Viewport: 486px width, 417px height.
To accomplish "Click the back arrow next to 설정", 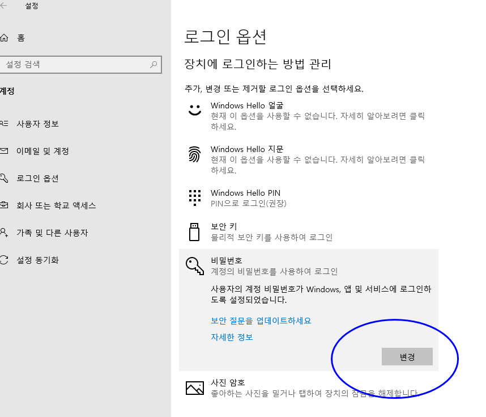I will [x=3, y=6].
